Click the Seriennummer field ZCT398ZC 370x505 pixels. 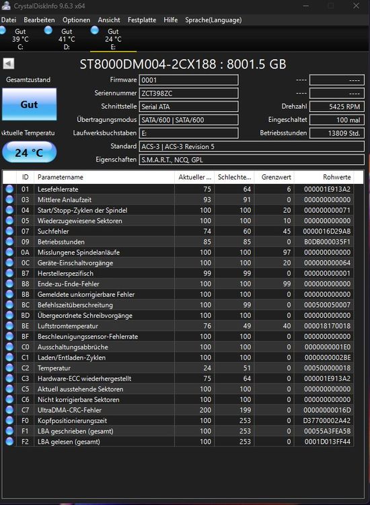[188, 94]
